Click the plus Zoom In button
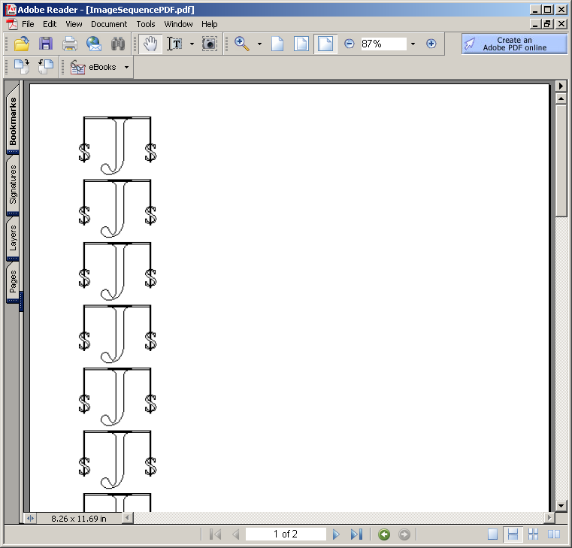This screenshot has height=548, width=572. coord(431,44)
